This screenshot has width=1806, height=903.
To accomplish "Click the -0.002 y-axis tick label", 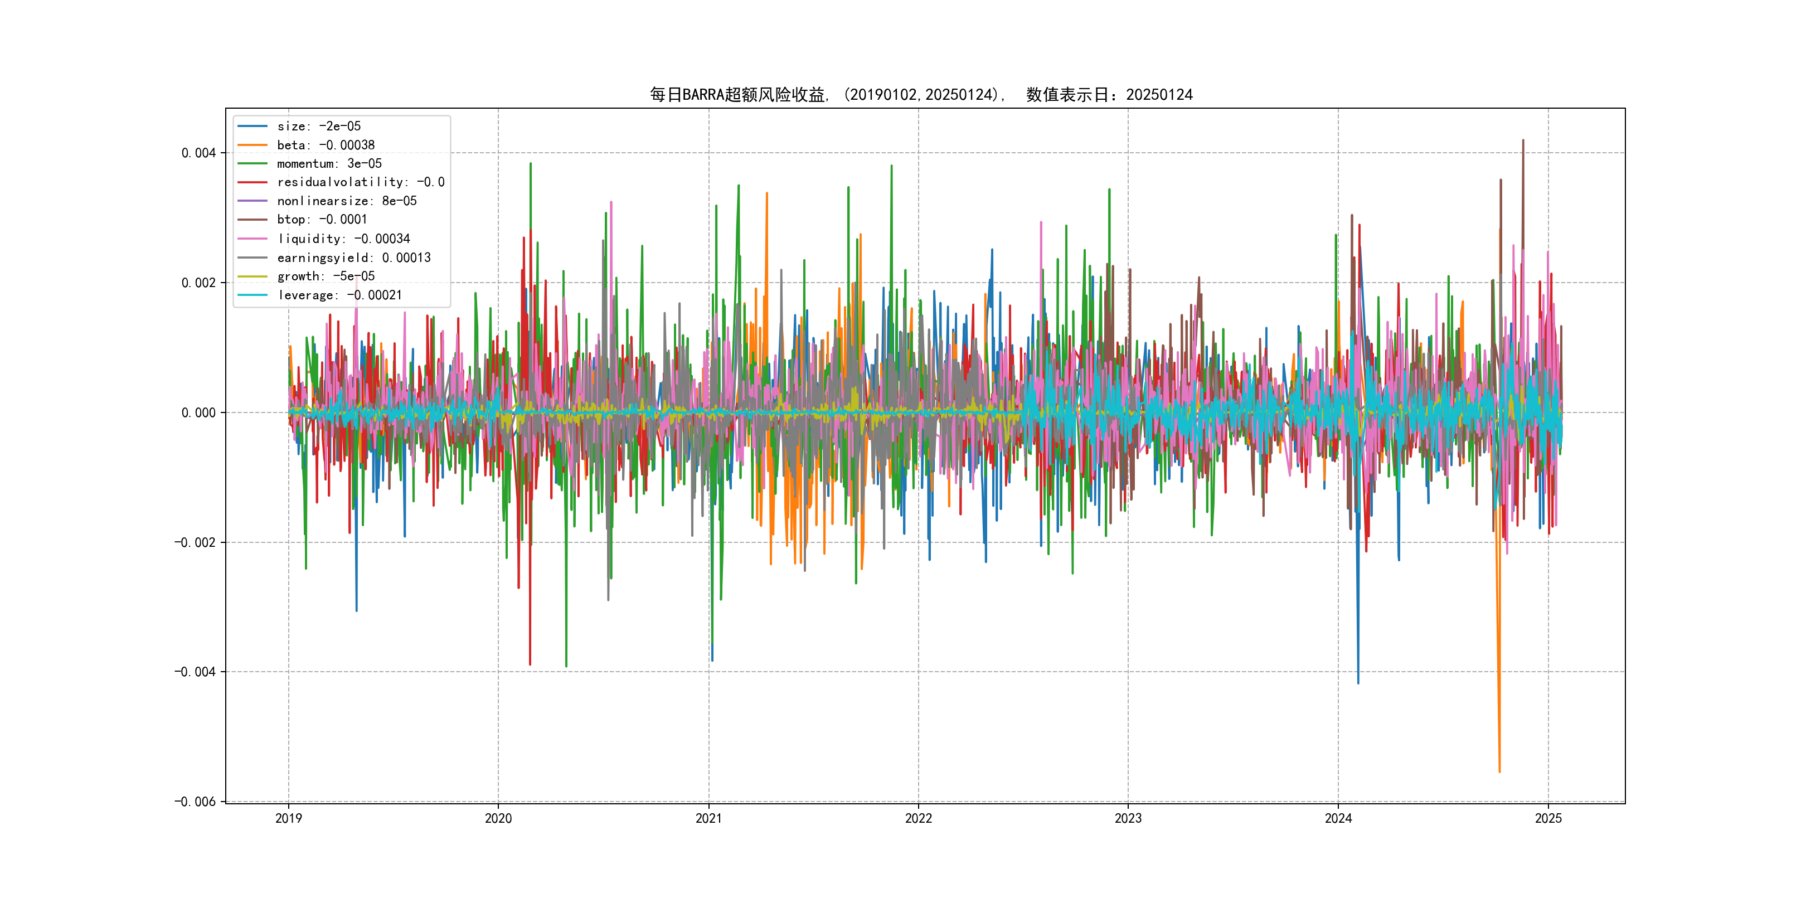I will 195,543.
